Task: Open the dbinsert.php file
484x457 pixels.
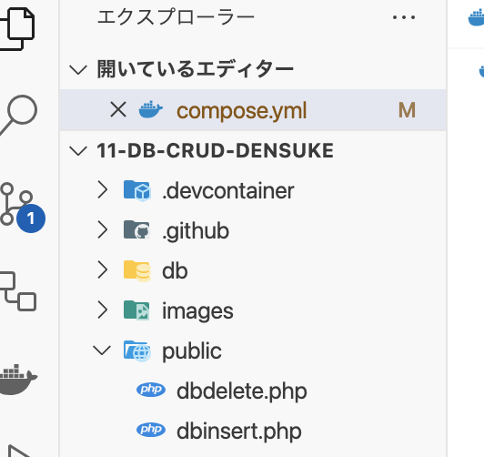Action: (x=239, y=432)
